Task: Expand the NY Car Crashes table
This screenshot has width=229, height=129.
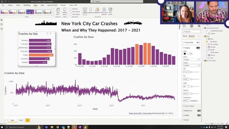Action: point(204,61)
